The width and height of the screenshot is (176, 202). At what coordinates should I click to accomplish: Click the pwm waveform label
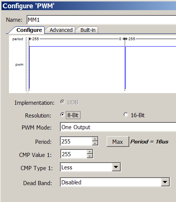[19, 65]
